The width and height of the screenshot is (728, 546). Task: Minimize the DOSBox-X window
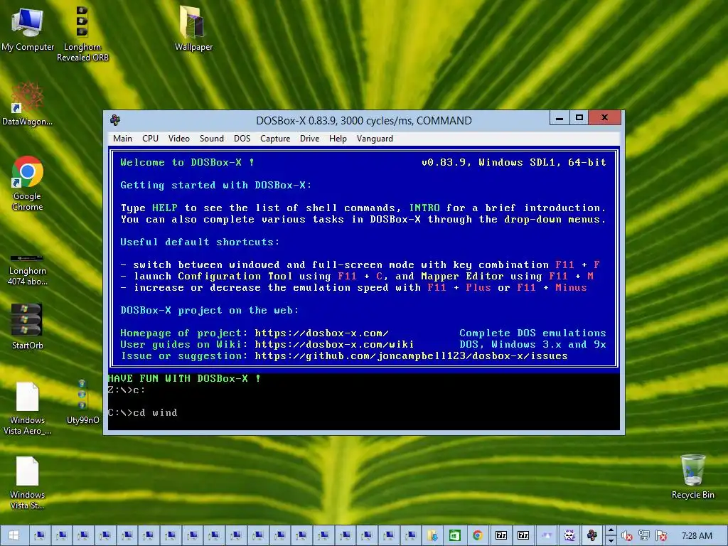point(560,118)
